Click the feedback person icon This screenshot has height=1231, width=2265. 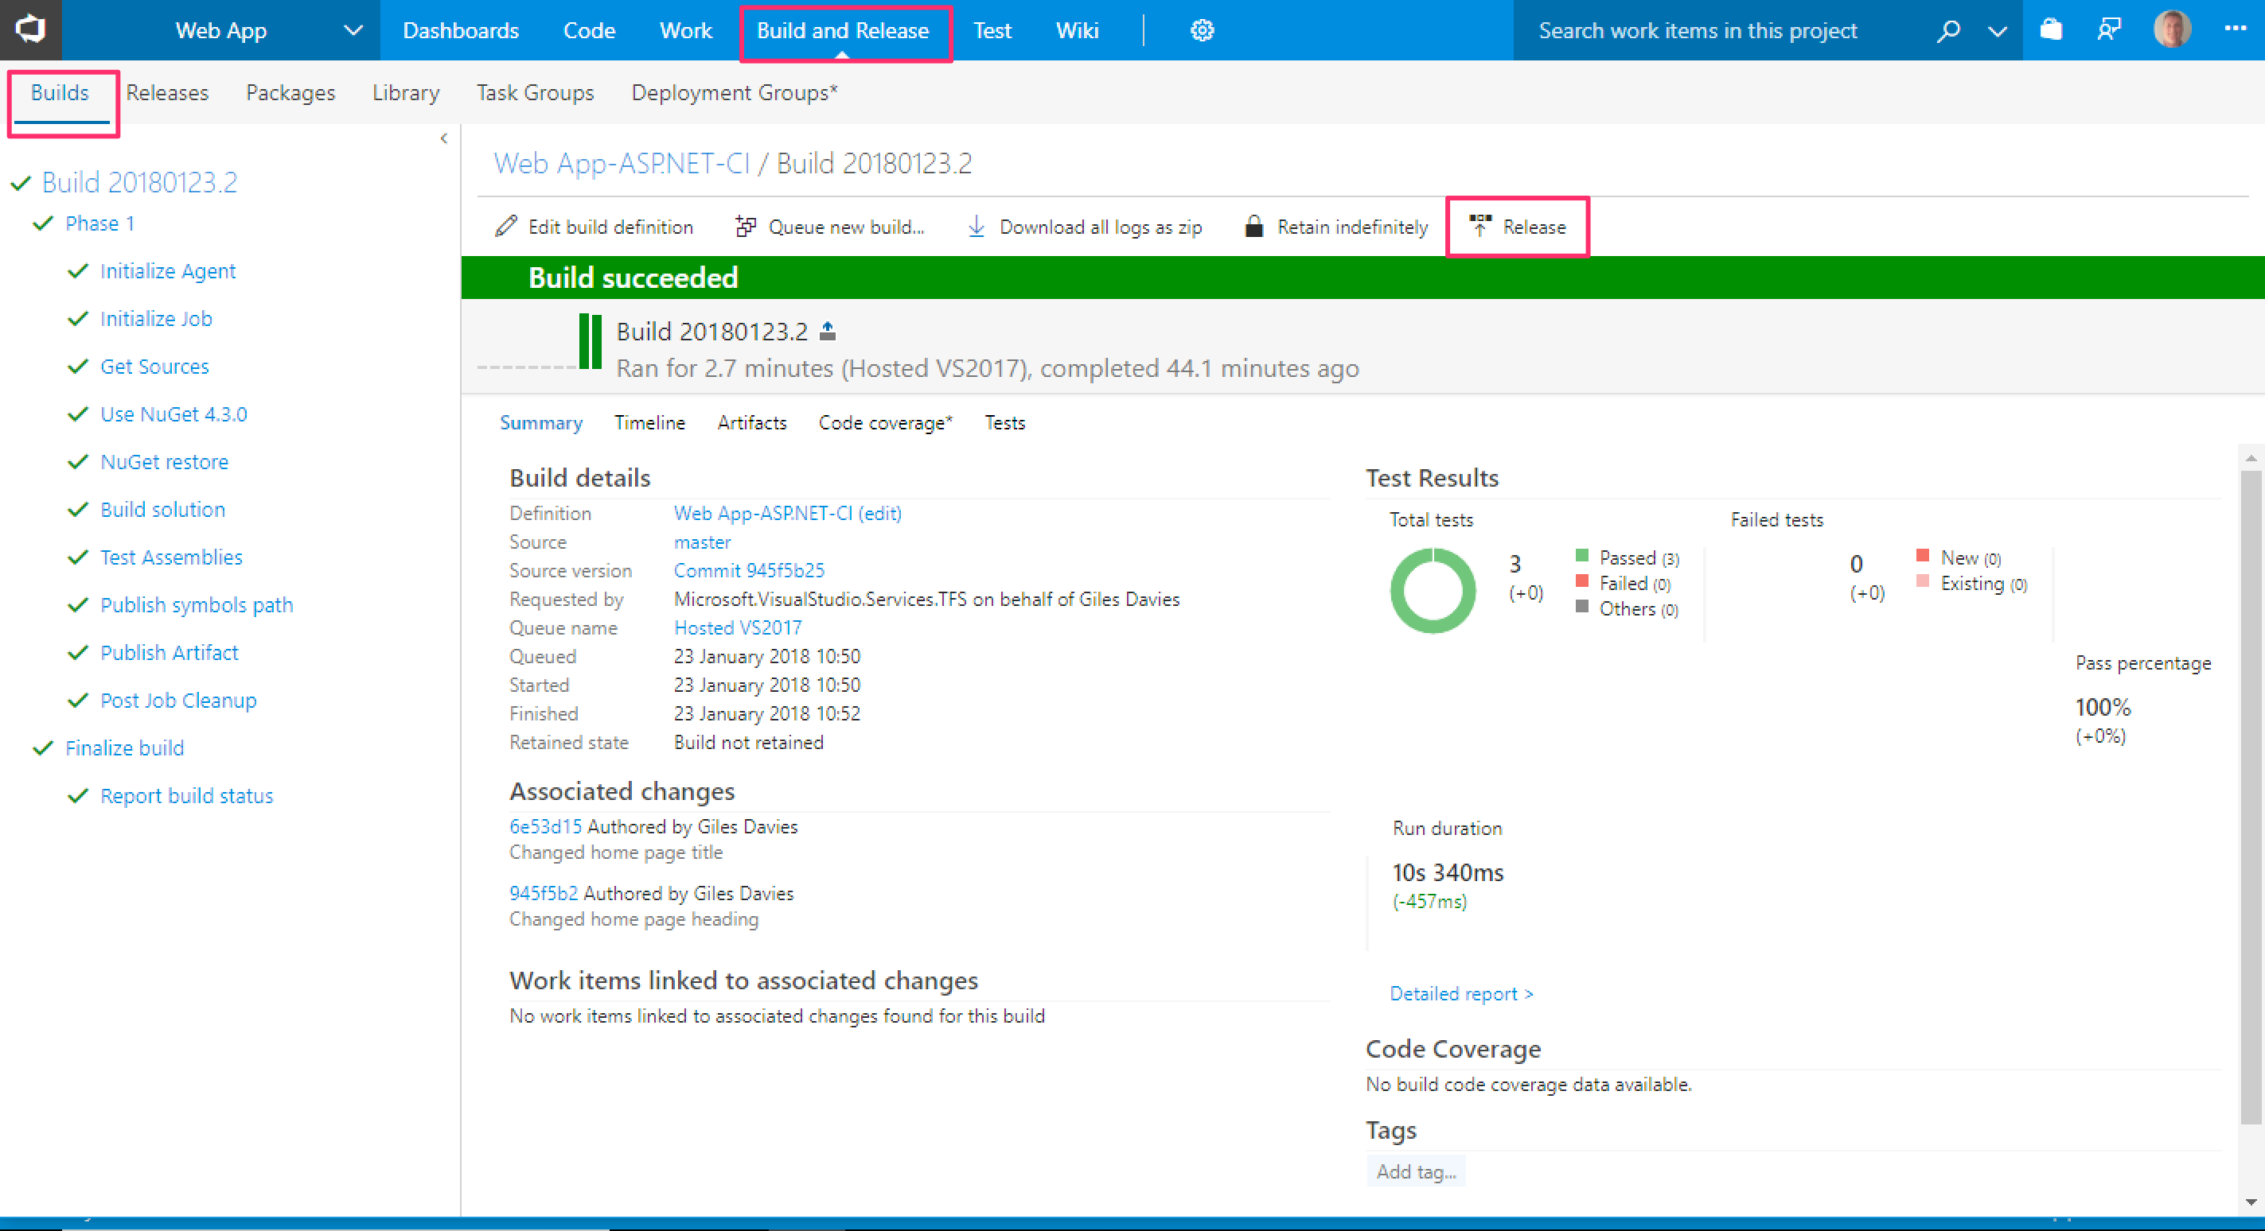tap(2109, 31)
